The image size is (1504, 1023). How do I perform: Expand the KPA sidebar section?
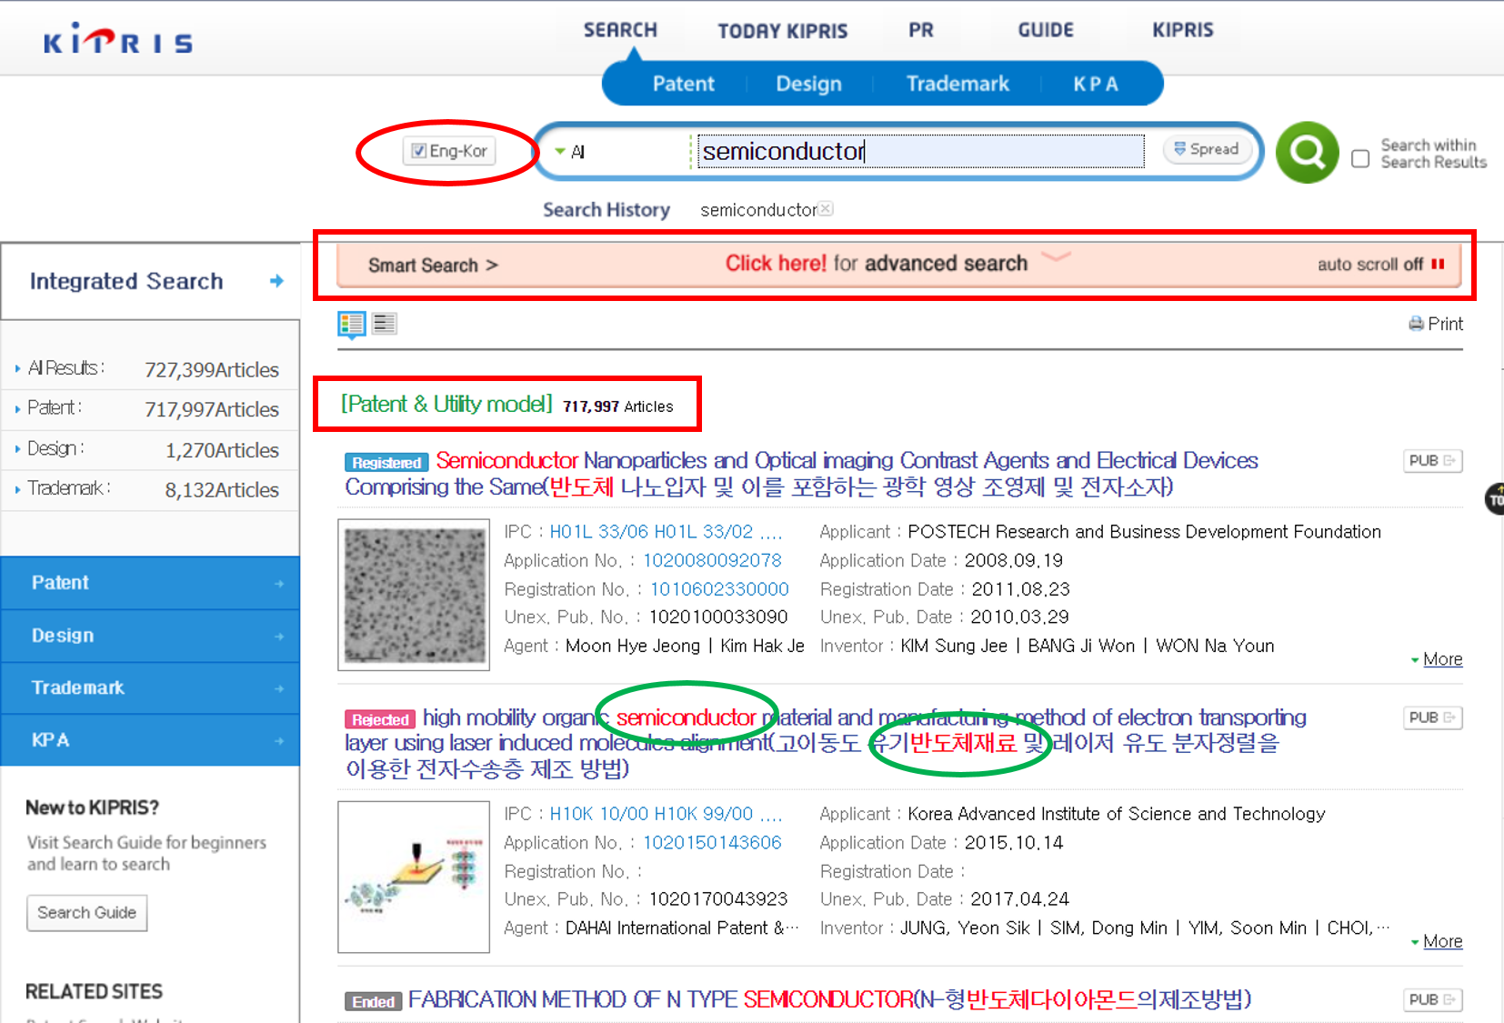pyautogui.click(x=150, y=740)
